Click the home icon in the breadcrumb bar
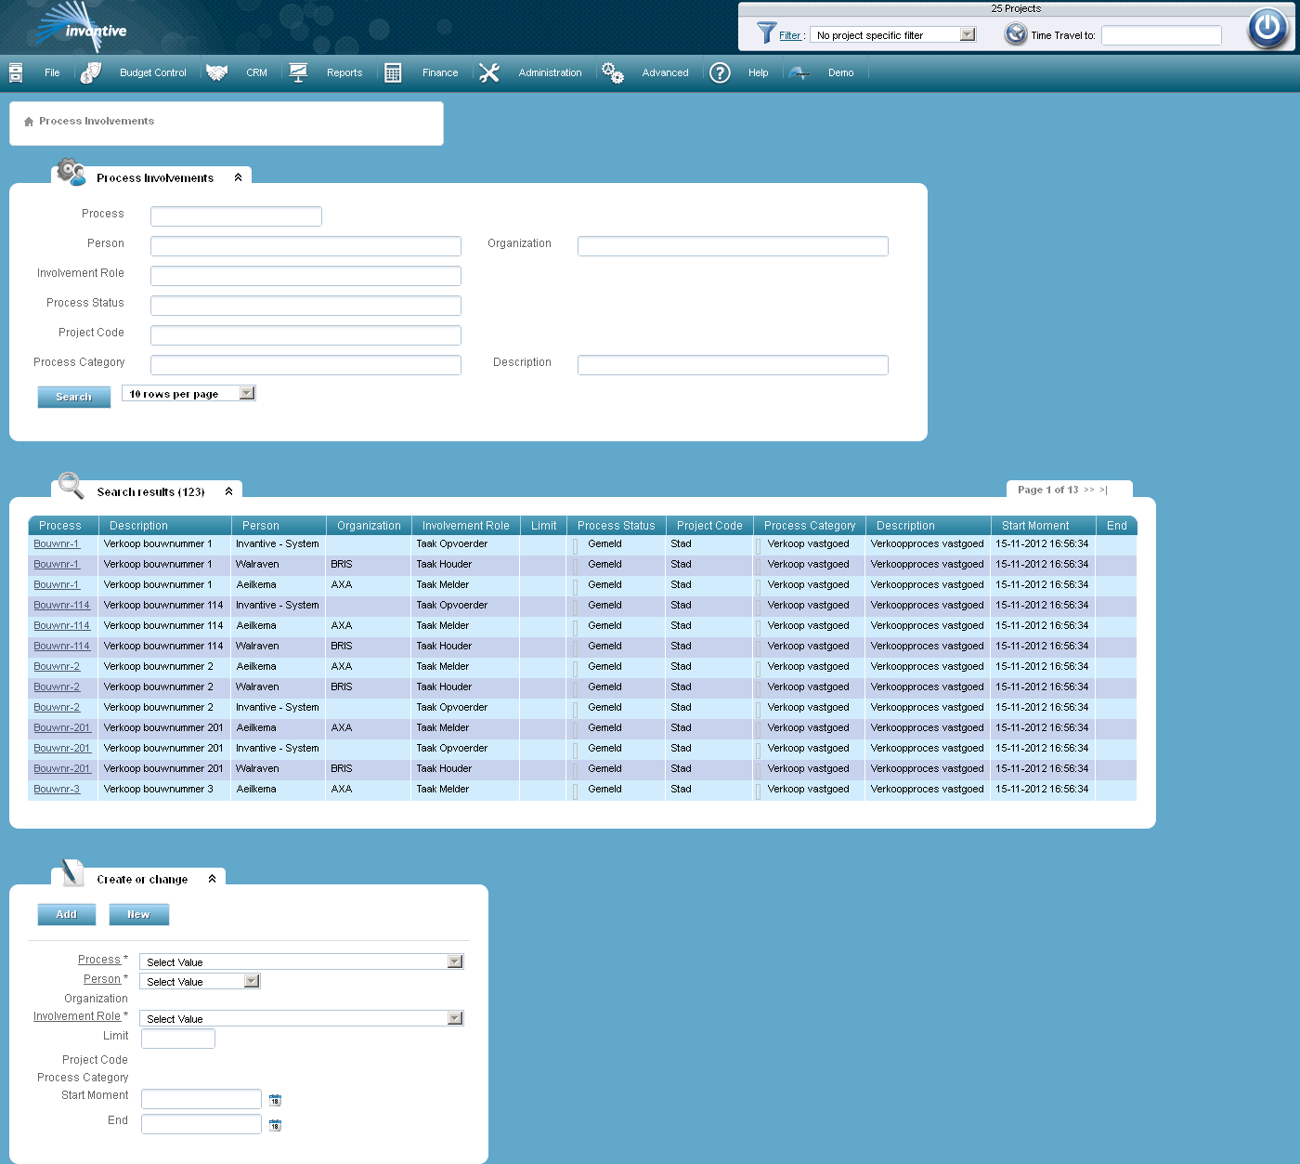The image size is (1300, 1164). click(29, 121)
